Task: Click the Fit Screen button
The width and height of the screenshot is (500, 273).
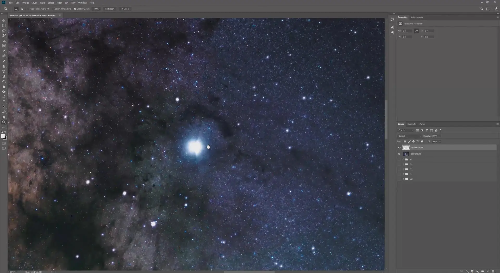Action: click(x=110, y=9)
